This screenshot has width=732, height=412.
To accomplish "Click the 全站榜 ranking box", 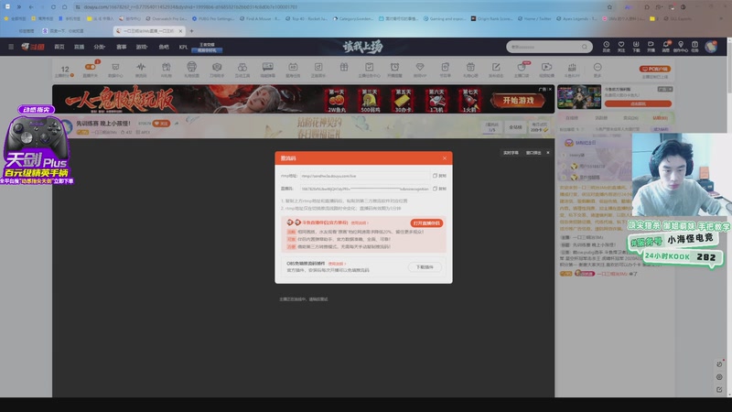I will pos(515,127).
